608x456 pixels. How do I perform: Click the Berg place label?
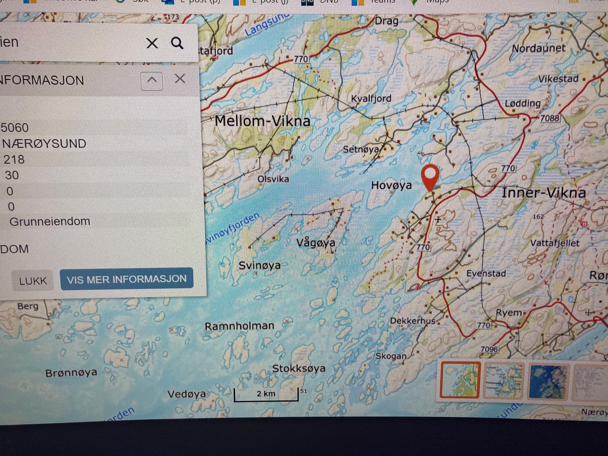click(28, 306)
